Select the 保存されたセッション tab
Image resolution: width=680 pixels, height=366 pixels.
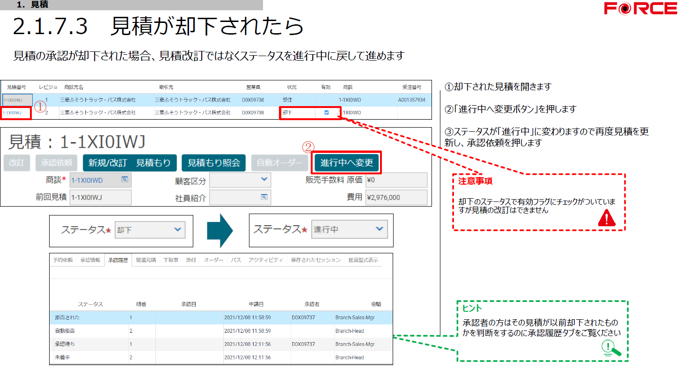315,260
